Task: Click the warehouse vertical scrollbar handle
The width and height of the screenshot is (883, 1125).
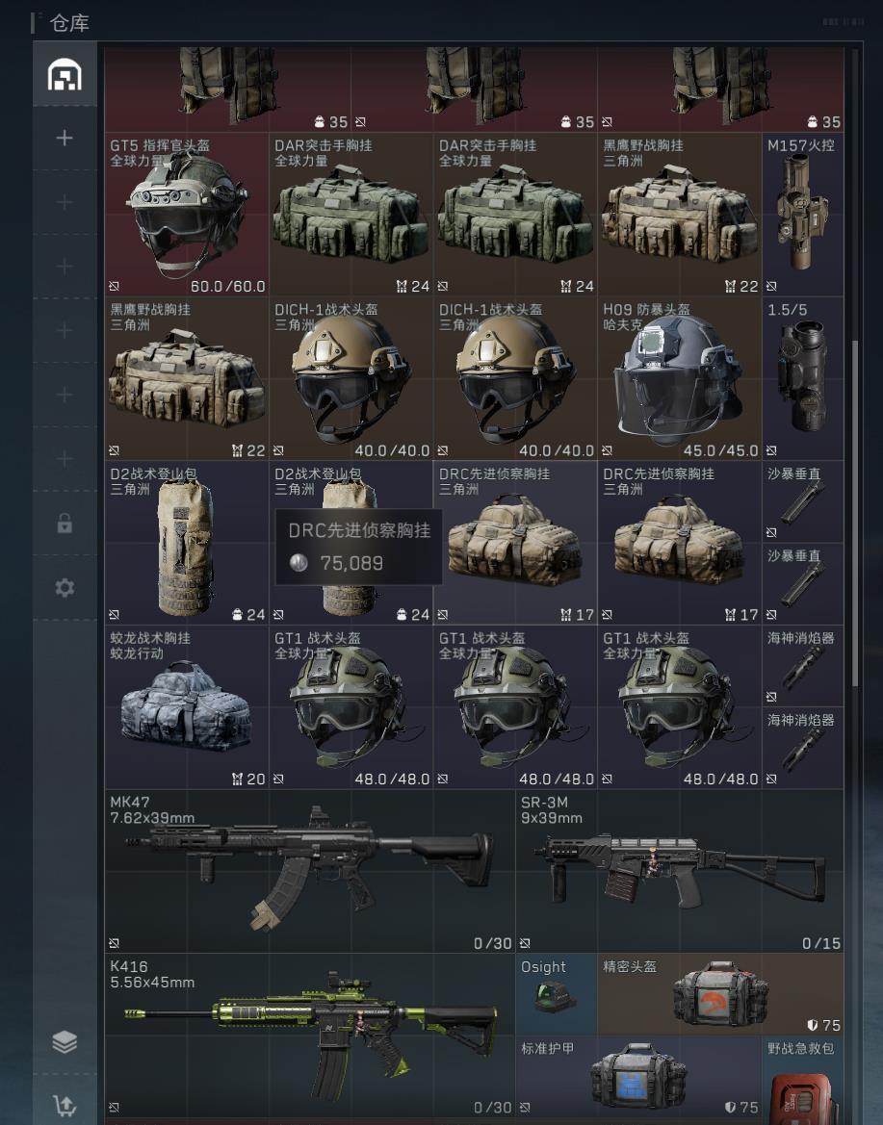Action: (854, 513)
